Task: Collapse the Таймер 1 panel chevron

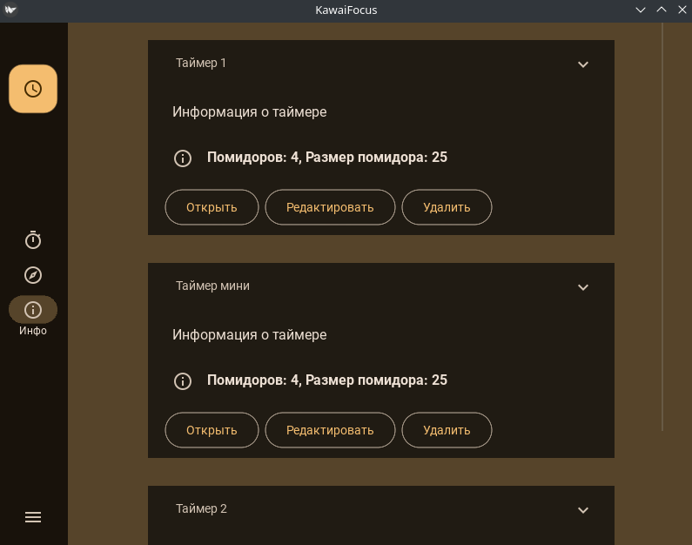Action: click(583, 64)
